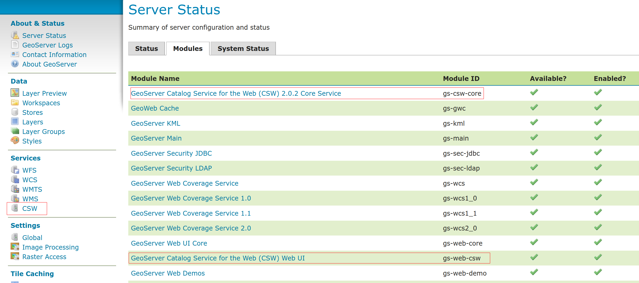Click the About GeoServer help icon
This screenshot has height=283, width=639.
[15, 64]
